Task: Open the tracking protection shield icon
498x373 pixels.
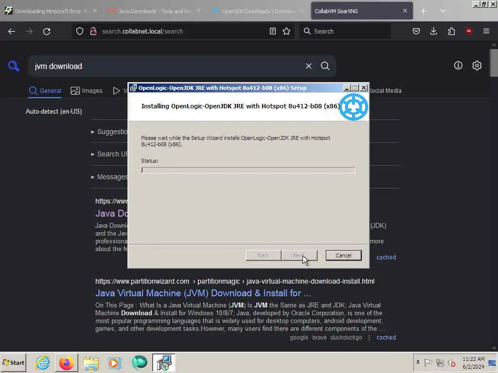Action: pos(80,31)
